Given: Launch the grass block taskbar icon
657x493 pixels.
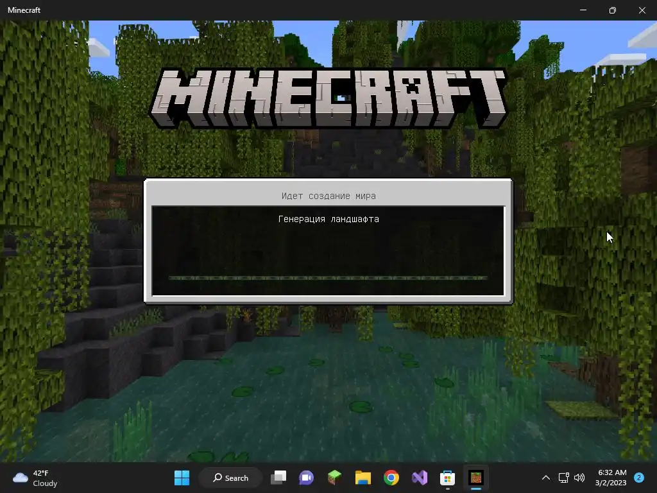Looking at the screenshot, I should 334,478.
